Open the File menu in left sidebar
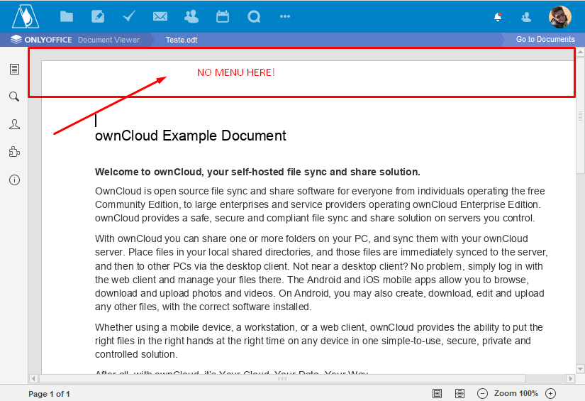The image size is (585, 401). click(x=15, y=69)
